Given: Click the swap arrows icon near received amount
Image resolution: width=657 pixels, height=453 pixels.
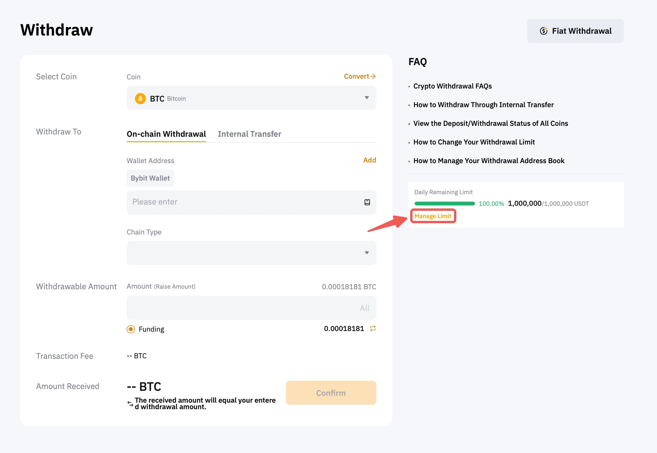Looking at the screenshot, I should click(130, 404).
